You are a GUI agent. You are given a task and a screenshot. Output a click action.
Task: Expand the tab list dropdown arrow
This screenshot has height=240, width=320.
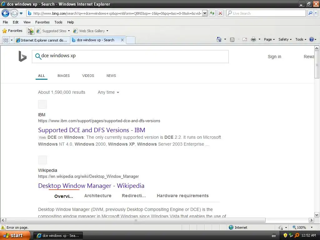pyautogui.click(x=12, y=40)
